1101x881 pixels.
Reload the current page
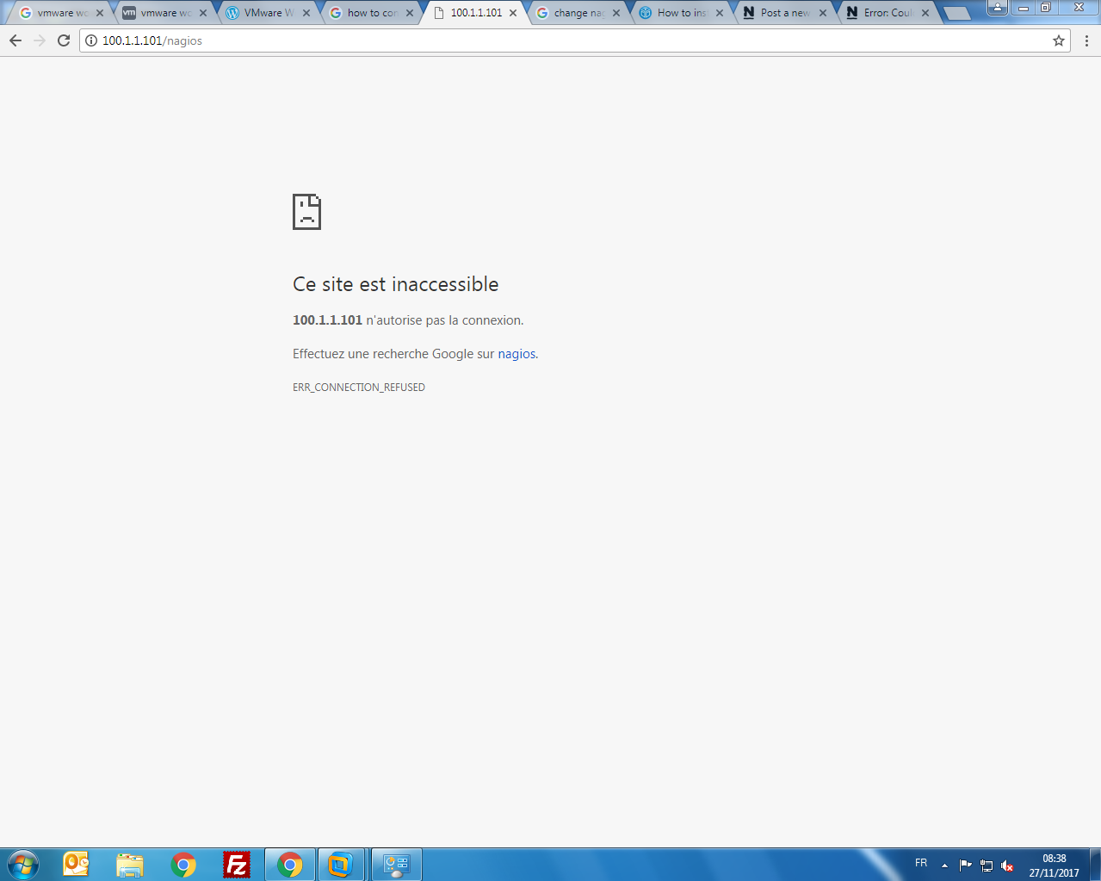pyautogui.click(x=64, y=40)
